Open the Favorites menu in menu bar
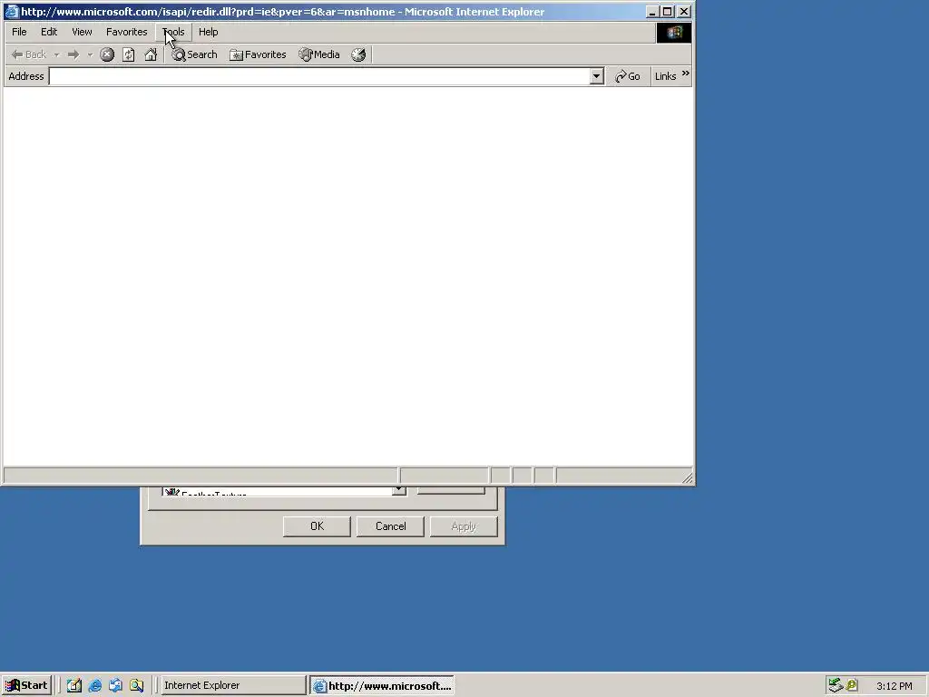929x697 pixels. [x=127, y=32]
